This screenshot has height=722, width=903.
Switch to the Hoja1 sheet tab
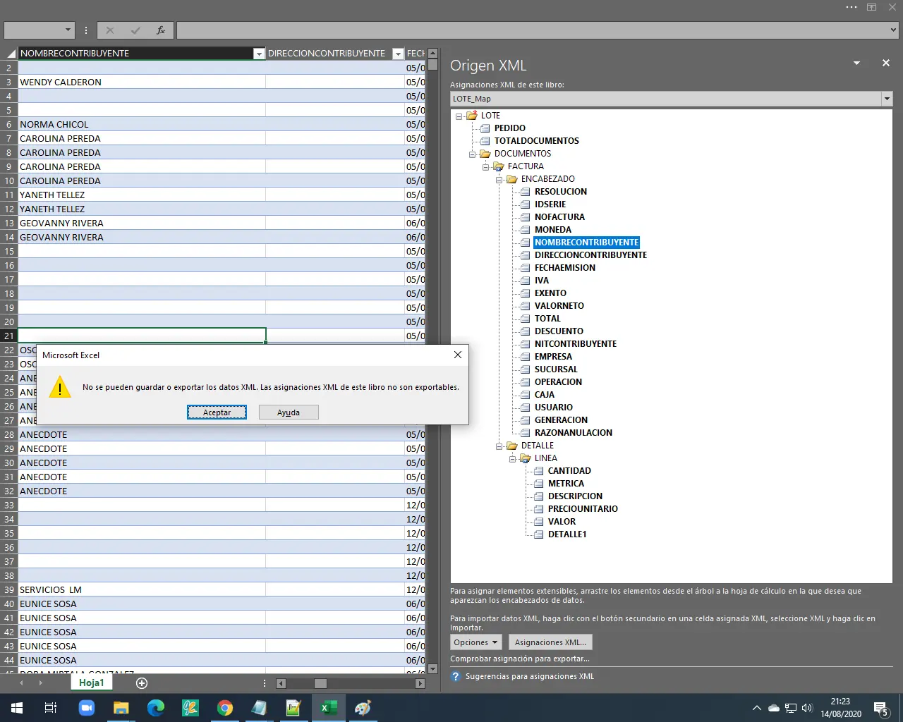click(x=91, y=683)
